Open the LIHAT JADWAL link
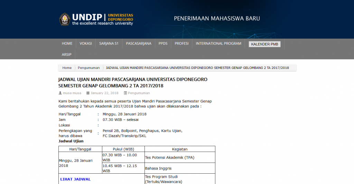 (x=75, y=179)
